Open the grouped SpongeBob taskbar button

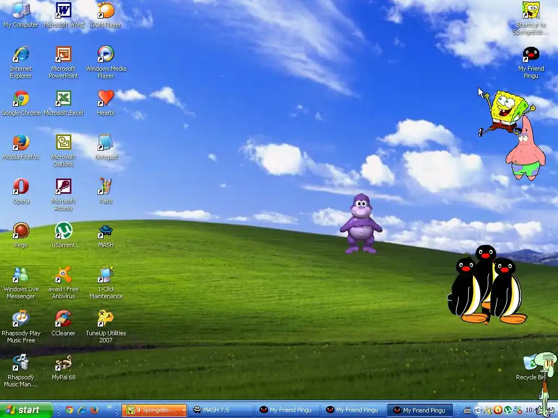point(154,410)
